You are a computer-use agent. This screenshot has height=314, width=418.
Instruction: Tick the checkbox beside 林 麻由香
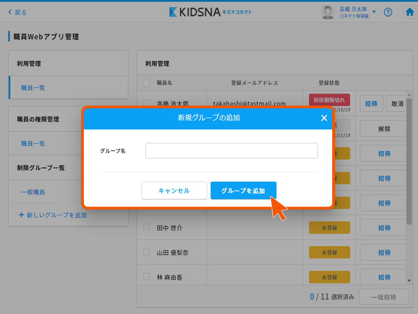point(147,277)
